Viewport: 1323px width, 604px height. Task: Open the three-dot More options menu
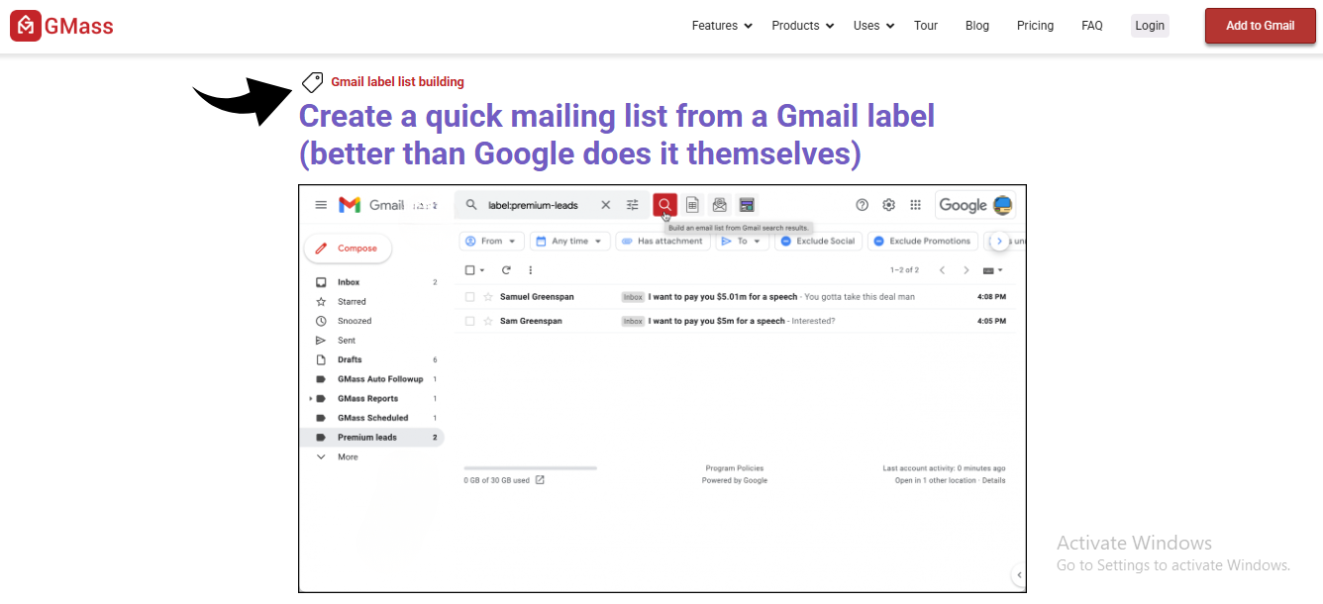coord(531,269)
